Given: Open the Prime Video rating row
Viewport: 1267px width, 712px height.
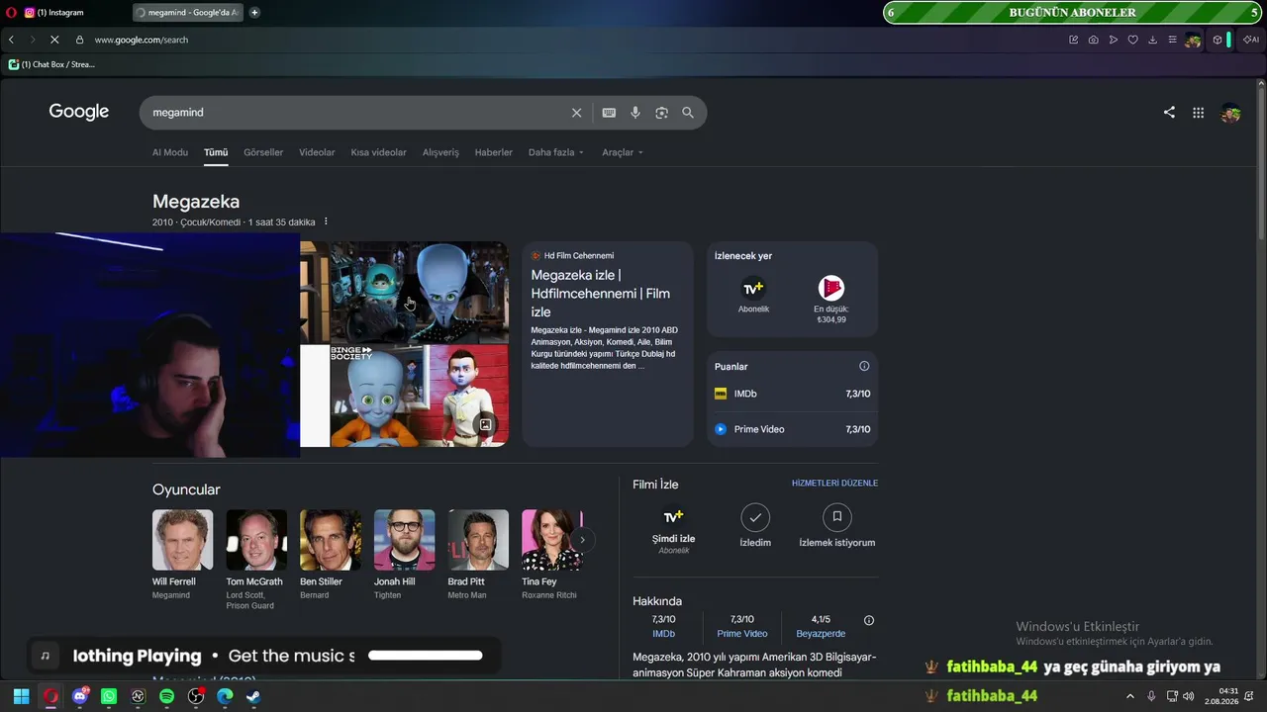Looking at the screenshot, I should pyautogui.click(x=792, y=429).
